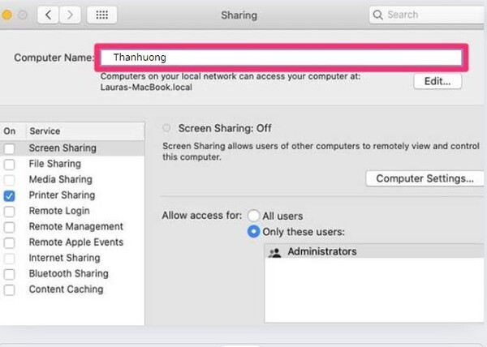
Task: Select the Bluetooth Sharing service row
Action: (x=72, y=273)
